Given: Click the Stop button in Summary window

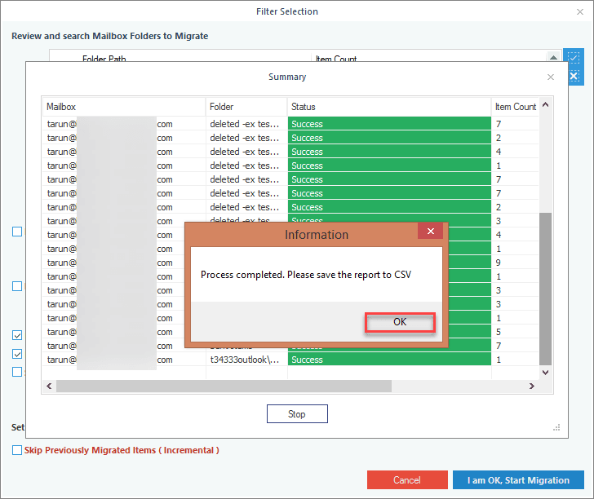Looking at the screenshot, I should click(x=297, y=414).
